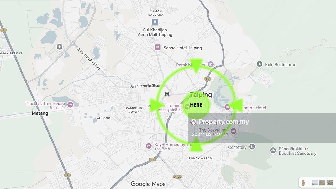The height and width of the screenshot is (189, 336).
Task: Click the Siti Khadijah Aeon Mall shopping icon
Action: 155,22
